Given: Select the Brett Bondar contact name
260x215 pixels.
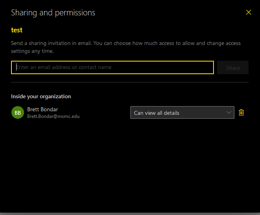Looking at the screenshot, I should (x=43, y=109).
